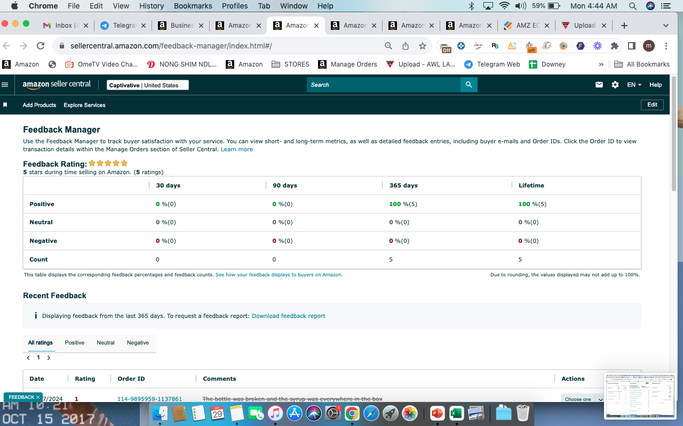
Task: Click the RS extension icon
Action: (x=495, y=46)
